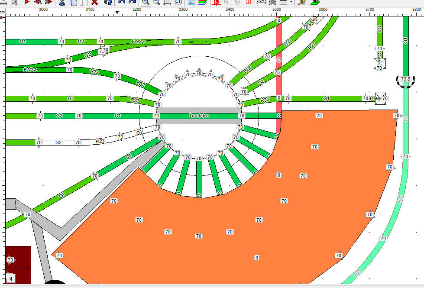The height and width of the screenshot is (288, 424).
Task: Click the single red arrow icon
Action: point(27,2)
